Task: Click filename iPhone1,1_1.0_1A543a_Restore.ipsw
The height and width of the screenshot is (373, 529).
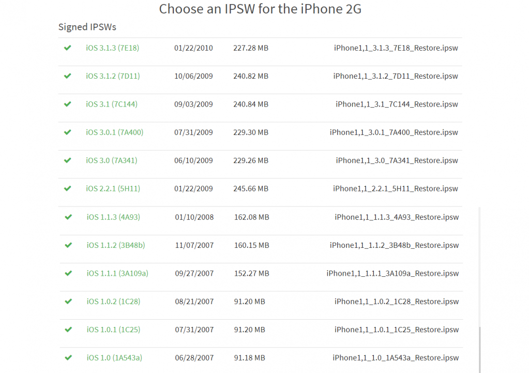Action: click(396, 357)
